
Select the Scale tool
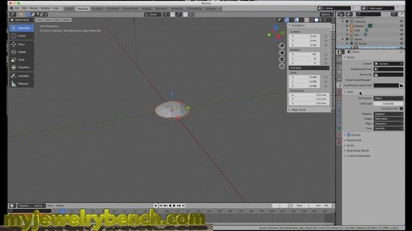21,60
